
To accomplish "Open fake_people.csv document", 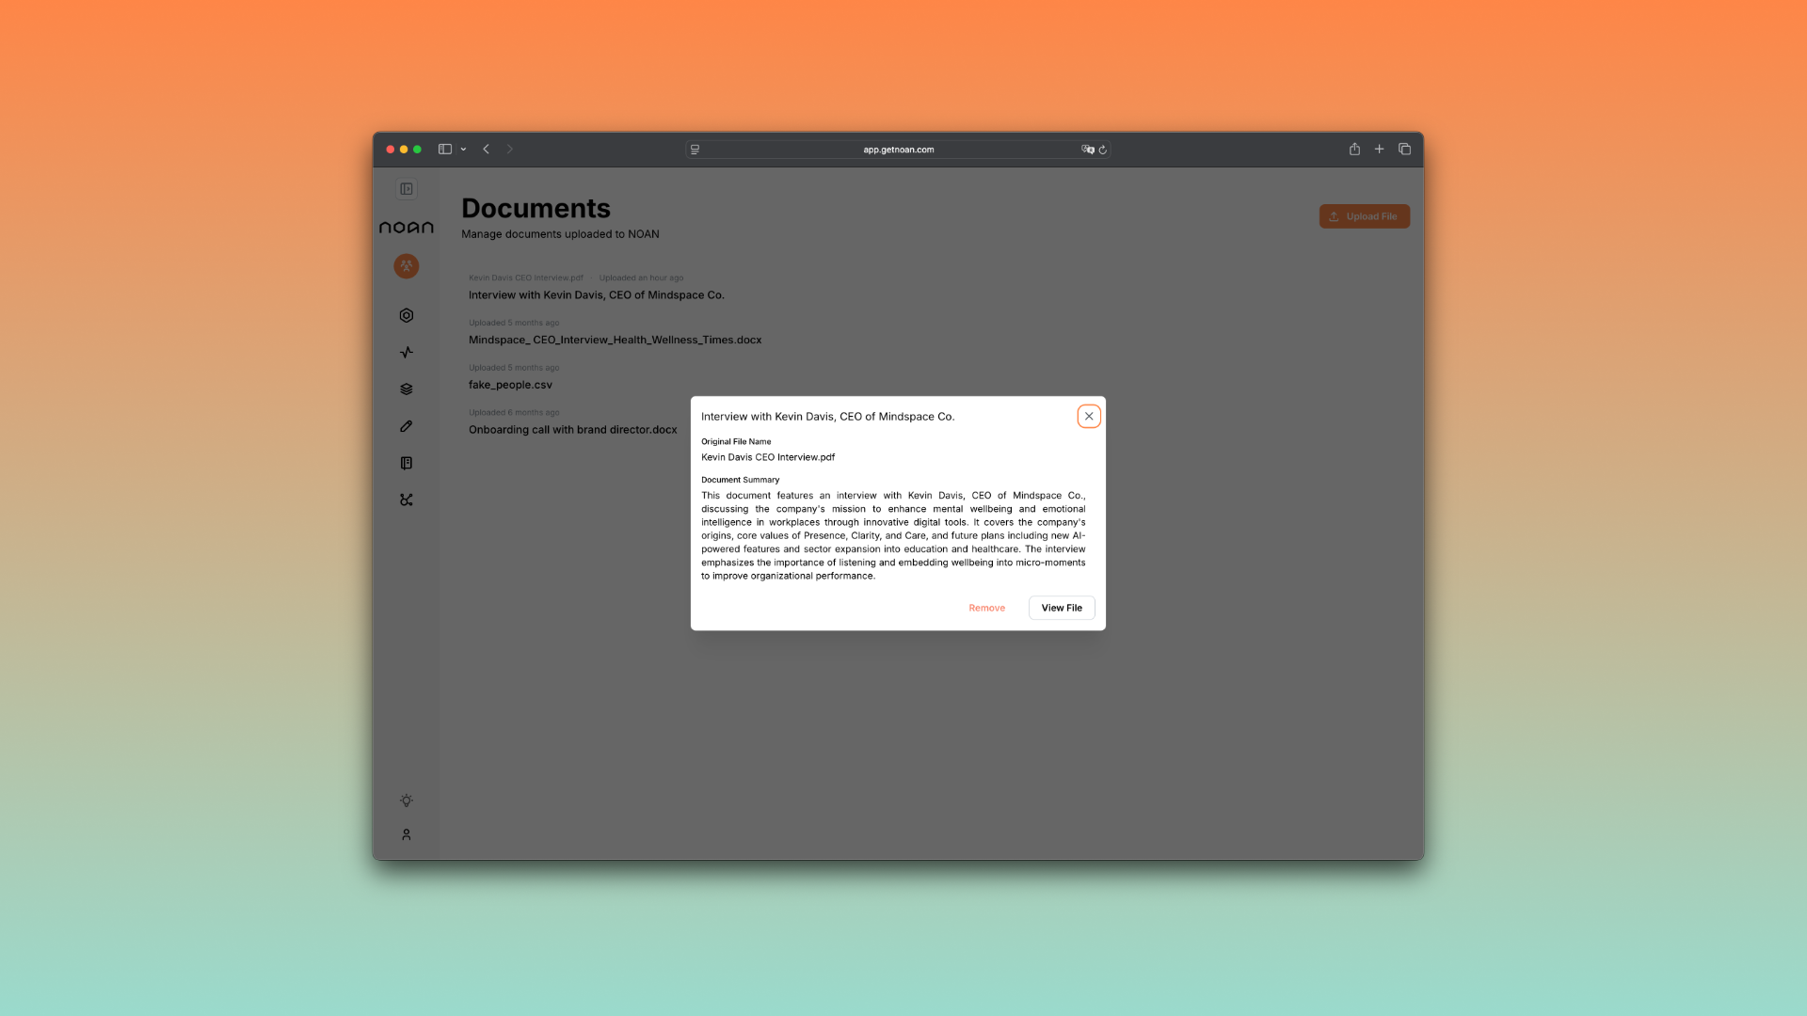I will pos(510,385).
